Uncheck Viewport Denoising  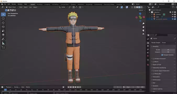point(162,55)
